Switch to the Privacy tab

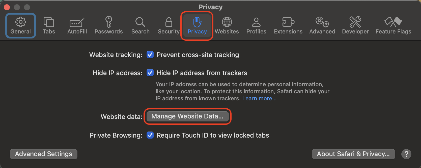(x=197, y=25)
